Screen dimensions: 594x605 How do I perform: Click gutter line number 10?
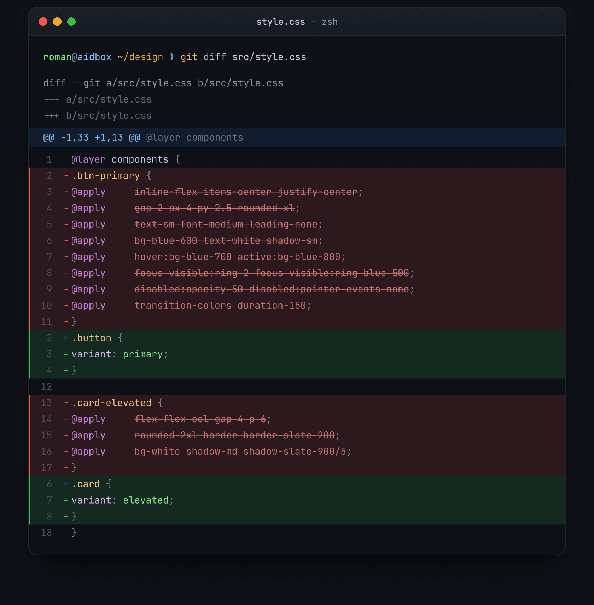pos(46,306)
